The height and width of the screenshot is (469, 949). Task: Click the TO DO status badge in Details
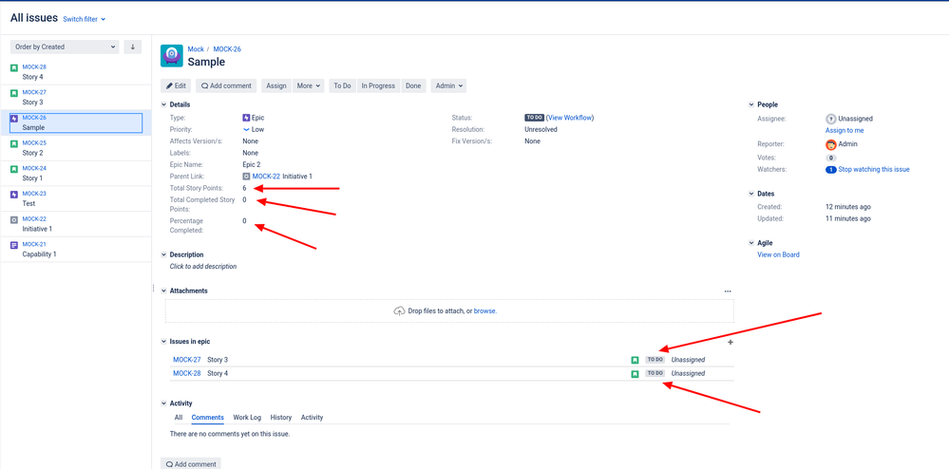(535, 118)
